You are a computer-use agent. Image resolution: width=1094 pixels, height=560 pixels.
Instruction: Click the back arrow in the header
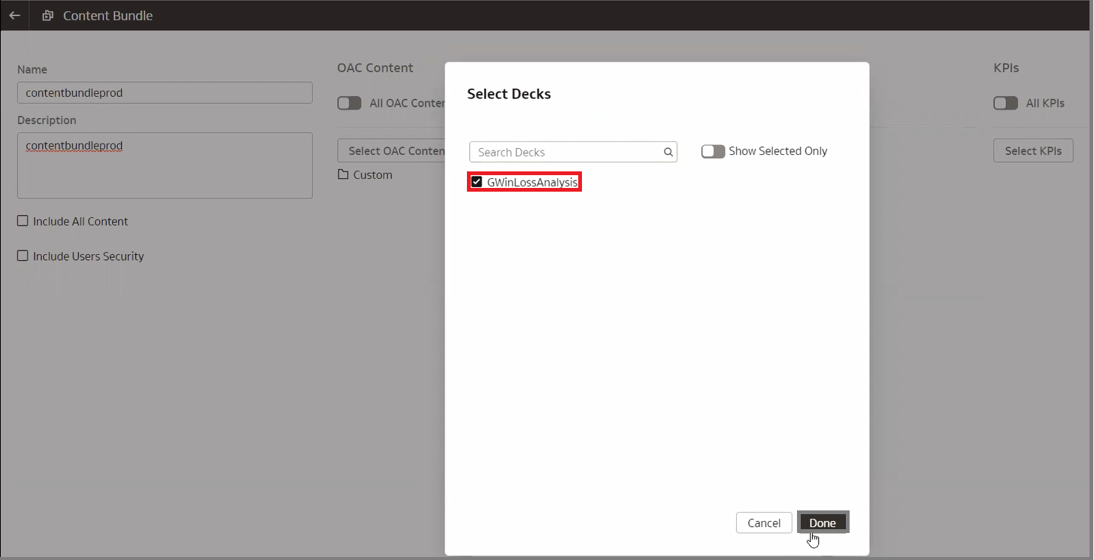(x=14, y=15)
